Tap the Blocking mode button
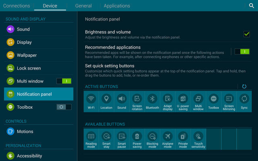This screenshot has height=161, width=258. coord(152,139)
